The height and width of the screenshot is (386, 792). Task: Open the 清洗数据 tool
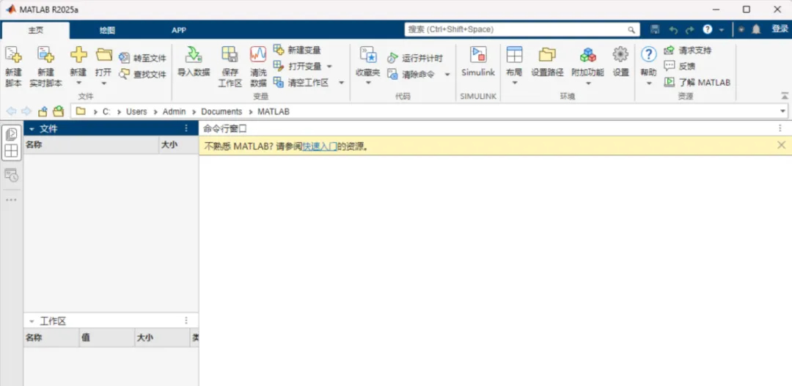pos(258,67)
